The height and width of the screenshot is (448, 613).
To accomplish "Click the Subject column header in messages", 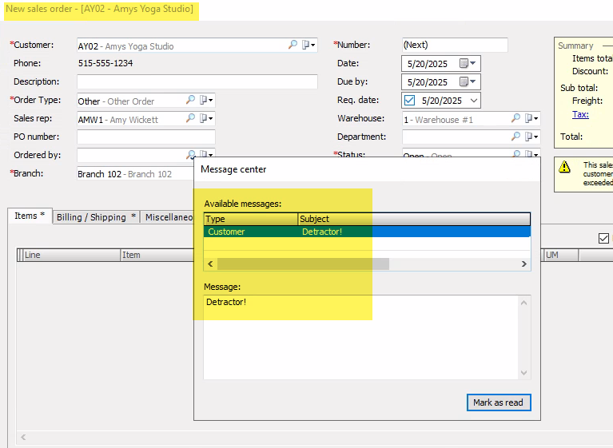I will click(414, 219).
